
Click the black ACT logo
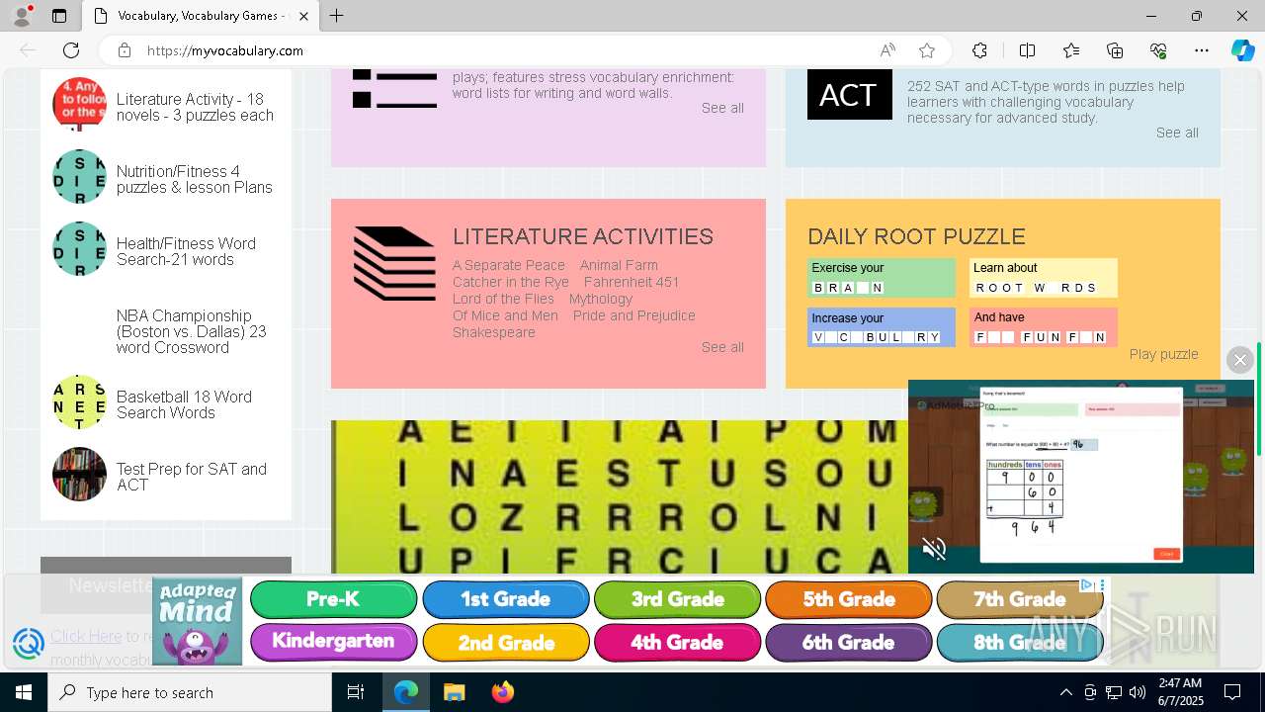coord(850,95)
